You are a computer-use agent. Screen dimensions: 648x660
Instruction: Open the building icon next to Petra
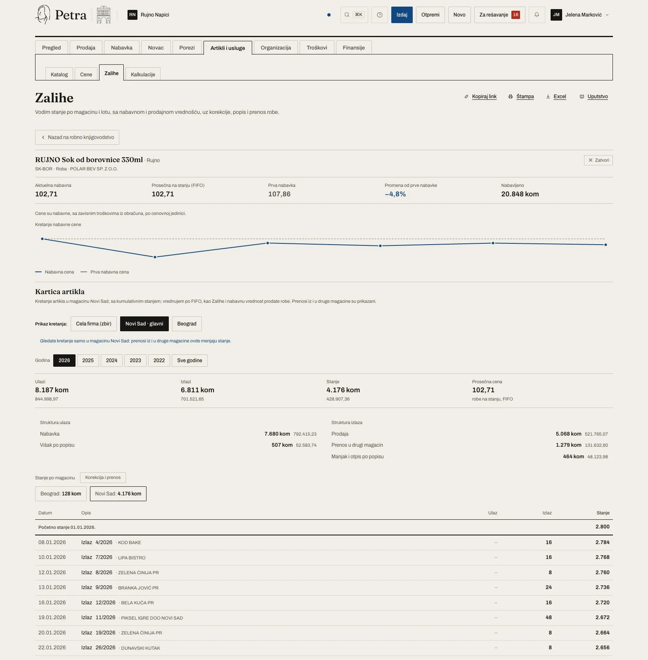(104, 15)
